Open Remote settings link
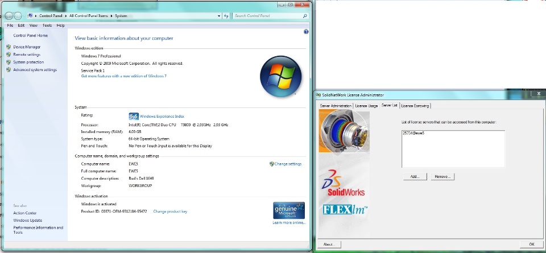The width and height of the screenshot is (546, 253). (x=27, y=55)
